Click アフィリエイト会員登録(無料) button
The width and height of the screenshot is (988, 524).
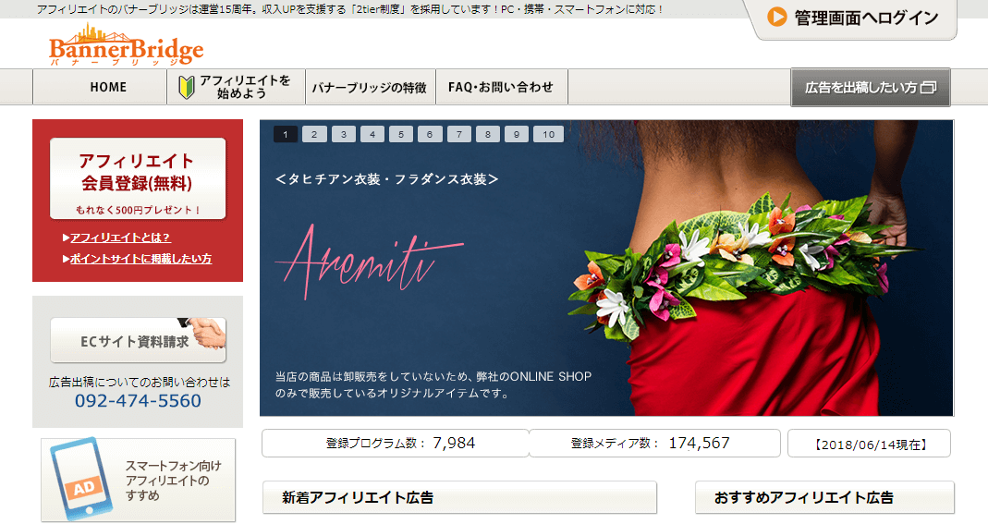[138, 178]
